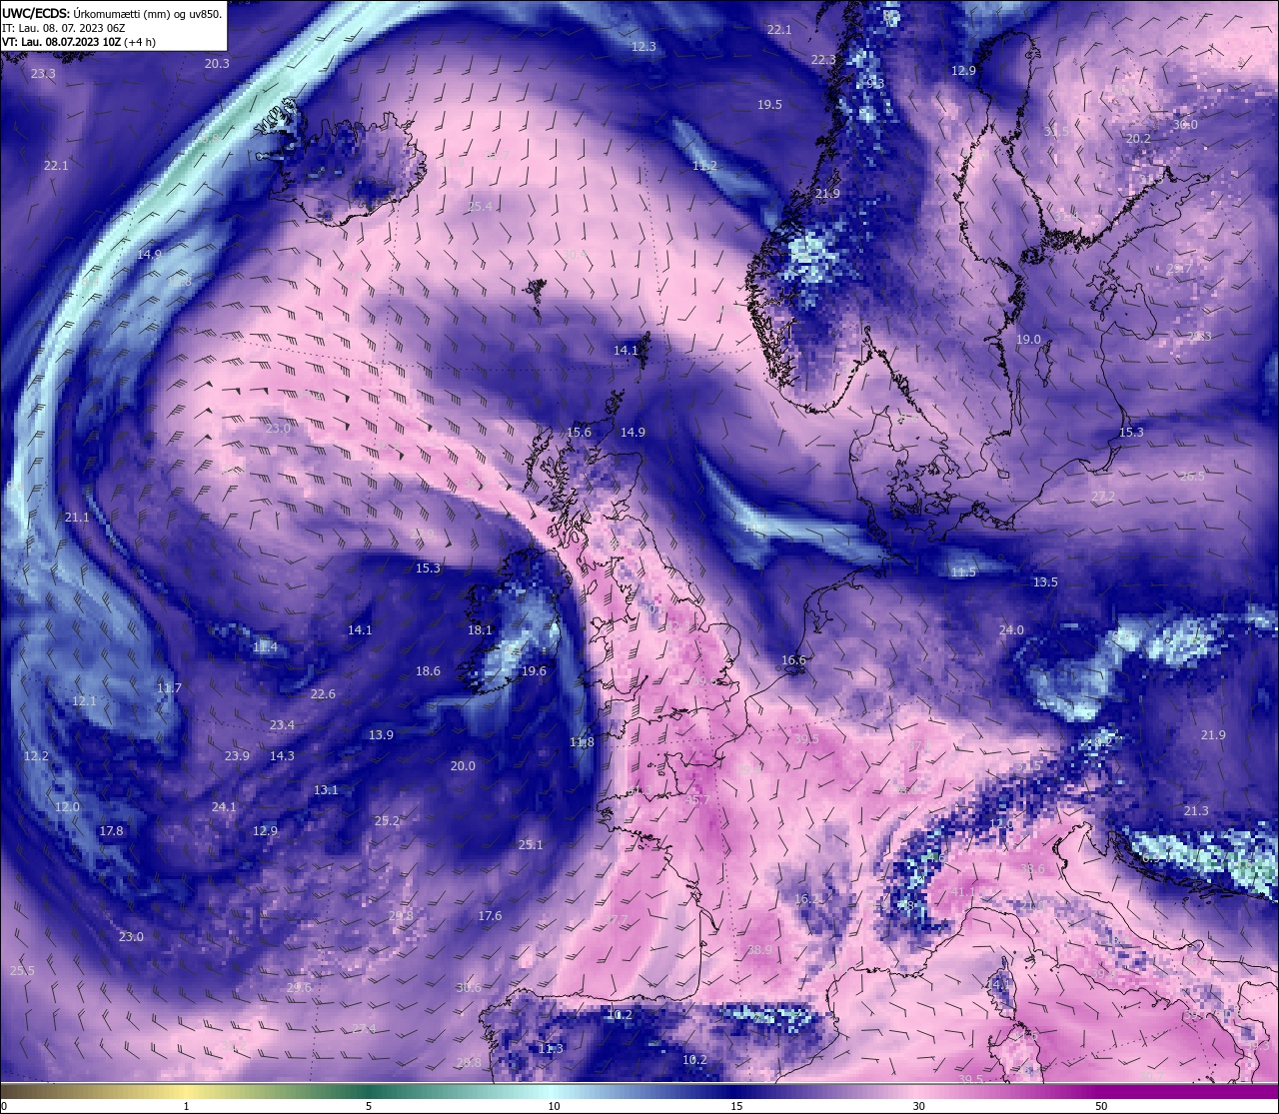Click the color scale tick label 5

369,1106
